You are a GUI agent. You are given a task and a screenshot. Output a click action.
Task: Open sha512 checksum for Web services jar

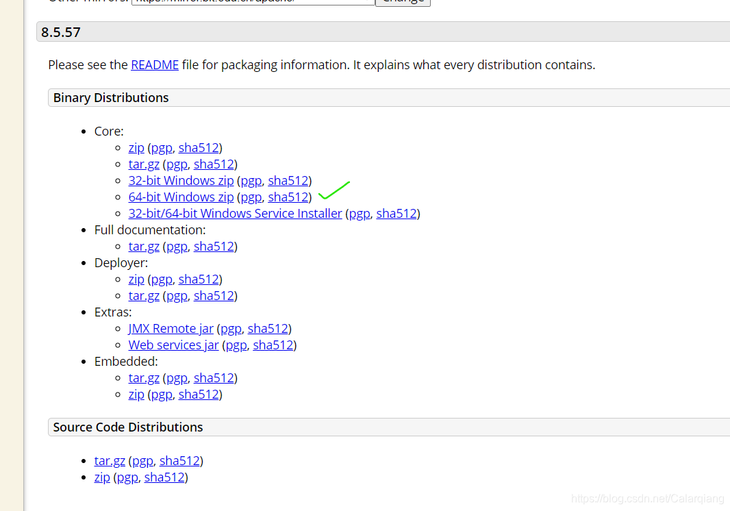click(273, 345)
